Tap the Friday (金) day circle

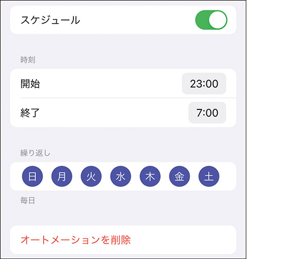[x=179, y=177]
